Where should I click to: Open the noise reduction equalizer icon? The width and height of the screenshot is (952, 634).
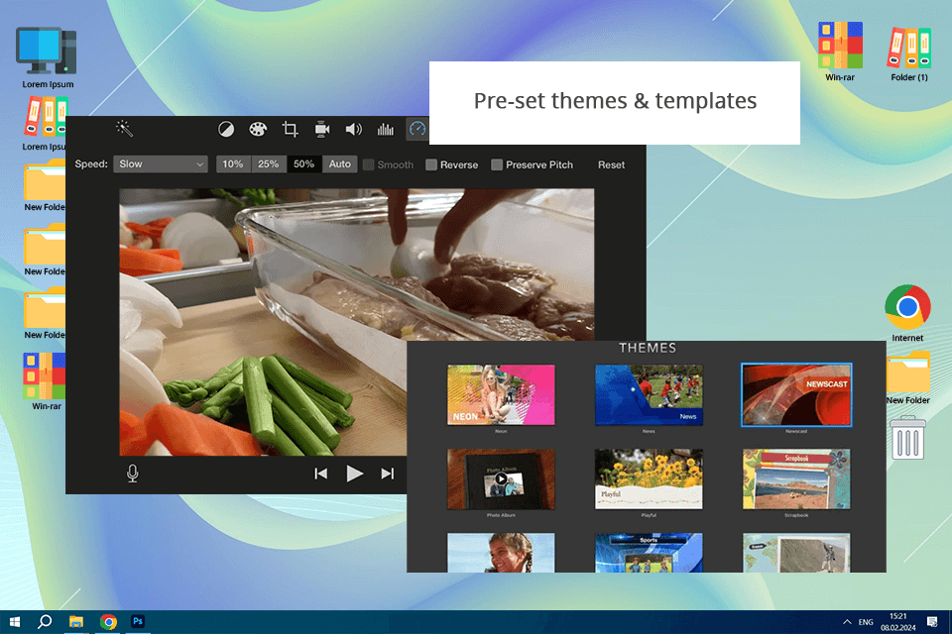click(386, 129)
